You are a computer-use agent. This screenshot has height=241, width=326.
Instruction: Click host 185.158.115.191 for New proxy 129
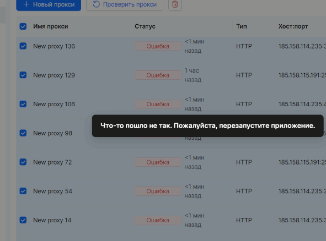tap(302, 75)
